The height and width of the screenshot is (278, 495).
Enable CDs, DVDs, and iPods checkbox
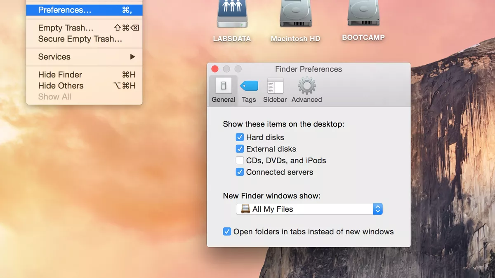[x=240, y=160]
